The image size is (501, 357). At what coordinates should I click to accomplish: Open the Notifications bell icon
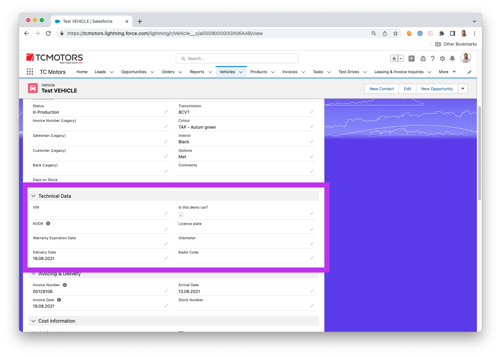click(x=452, y=59)
